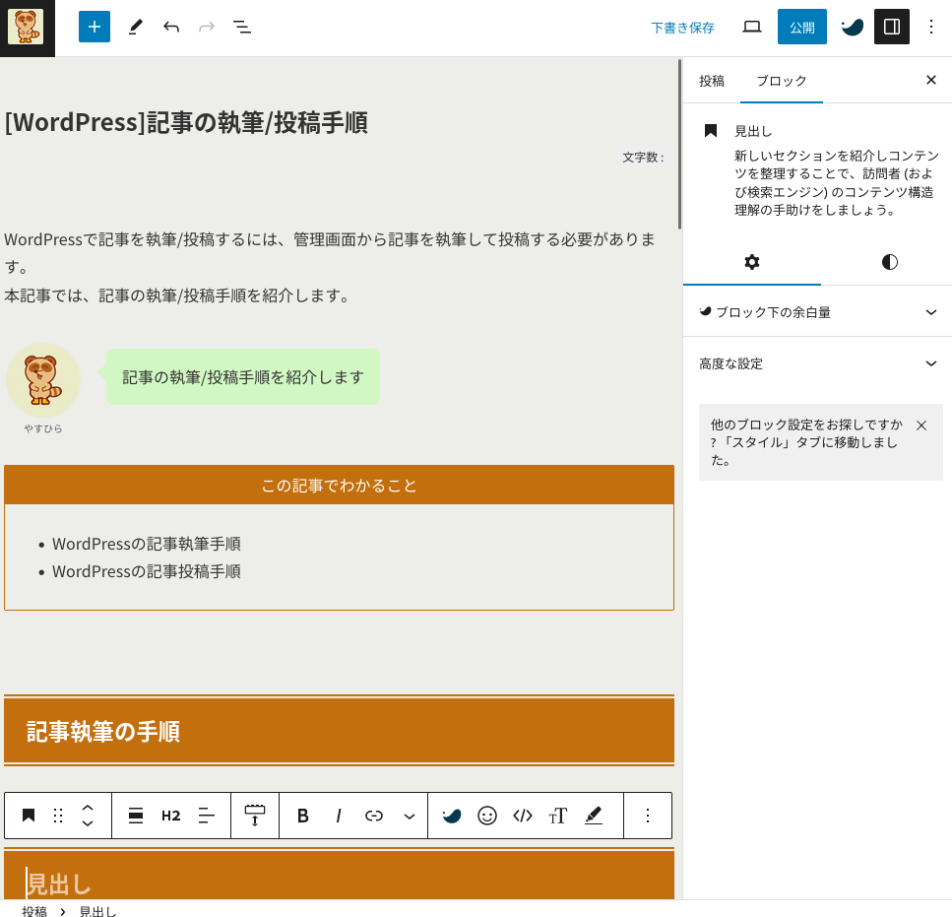Open the three-dot options menu in header
This screenshot has width=952, height=917.
coord(930,27)
